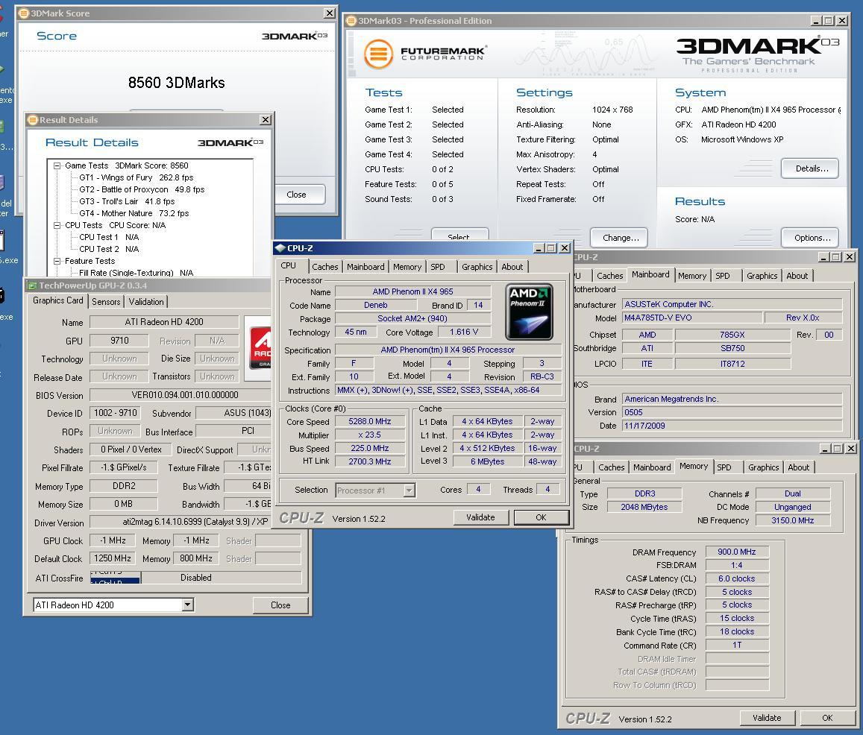Click the AMD Phenom II processor logo
The image size is (863, 735).
tap(529, 312)
